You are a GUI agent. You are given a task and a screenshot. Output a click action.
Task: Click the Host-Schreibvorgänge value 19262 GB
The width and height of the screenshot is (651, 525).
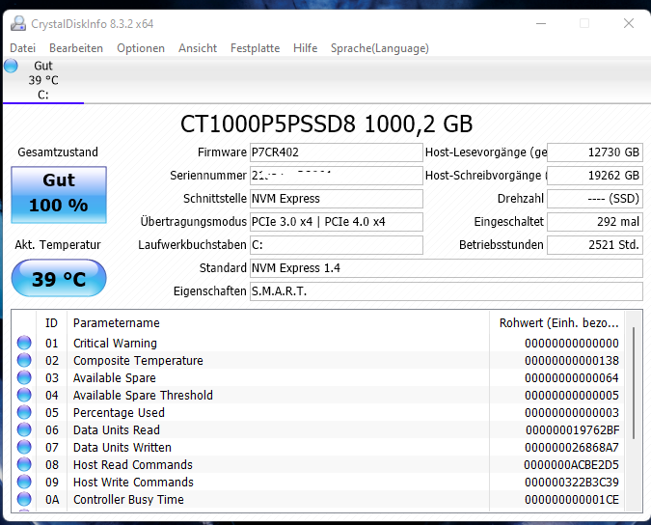595,176
